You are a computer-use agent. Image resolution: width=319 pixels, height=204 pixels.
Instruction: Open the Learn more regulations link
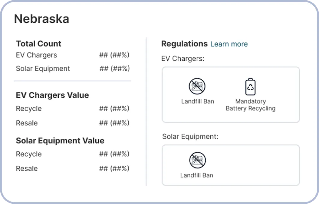[x=229, y=44]
